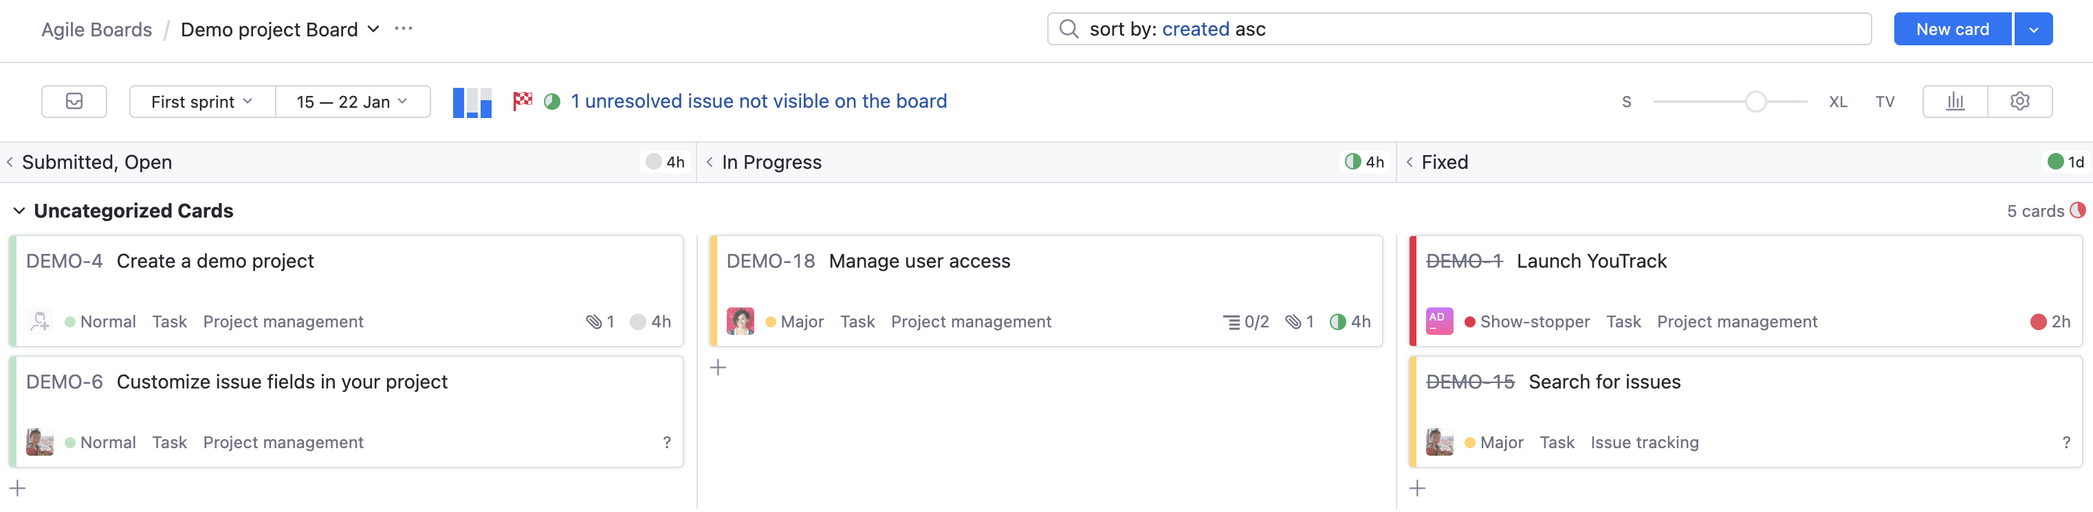The height and width of the screenshot is (512, 2093).
Task: Switch to TV mode view
Action: click(x=1885, y=102)
